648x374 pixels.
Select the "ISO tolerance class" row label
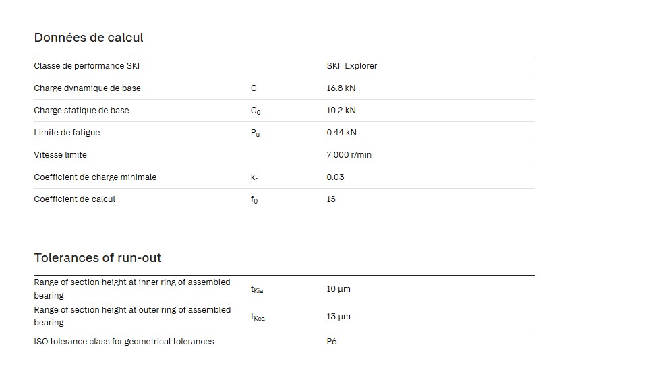click(123, 342)
